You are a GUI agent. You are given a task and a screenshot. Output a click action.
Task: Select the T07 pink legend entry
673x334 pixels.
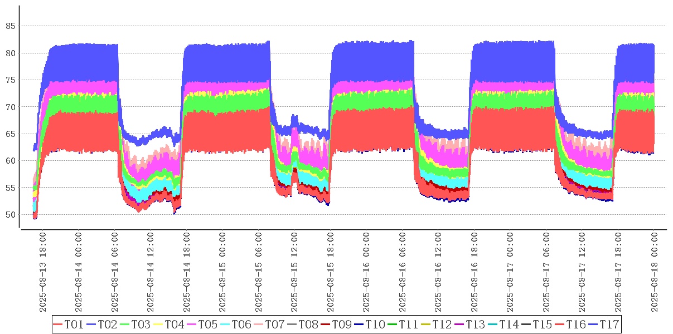[x=269, y=325]
